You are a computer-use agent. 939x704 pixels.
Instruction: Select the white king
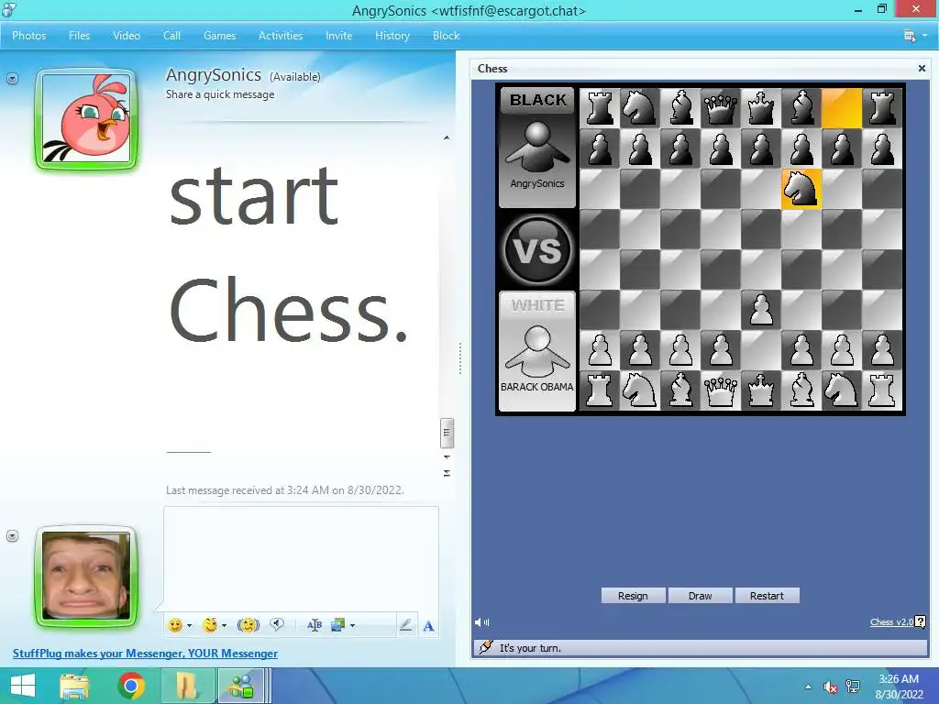pyautogui.click(x=761, y=390)
